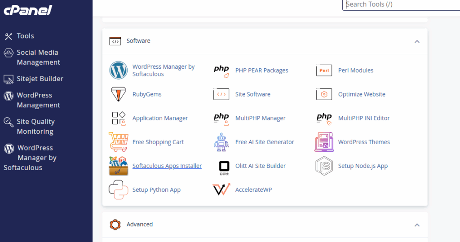Collapse the Software section chevron

click(x=417, y=42)
